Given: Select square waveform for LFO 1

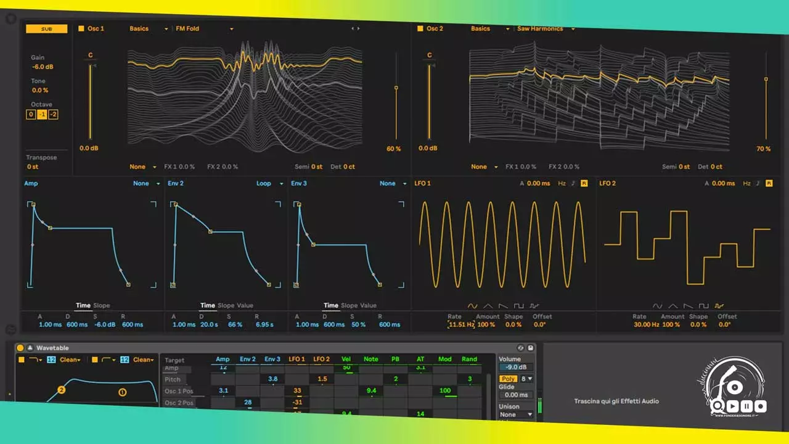Looking at the screenshot, I should click(x=519, y=306).
